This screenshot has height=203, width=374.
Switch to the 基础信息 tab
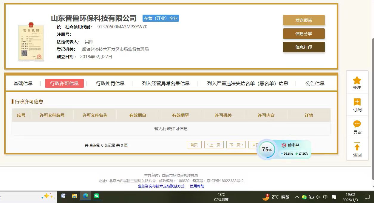coord(23,83)
